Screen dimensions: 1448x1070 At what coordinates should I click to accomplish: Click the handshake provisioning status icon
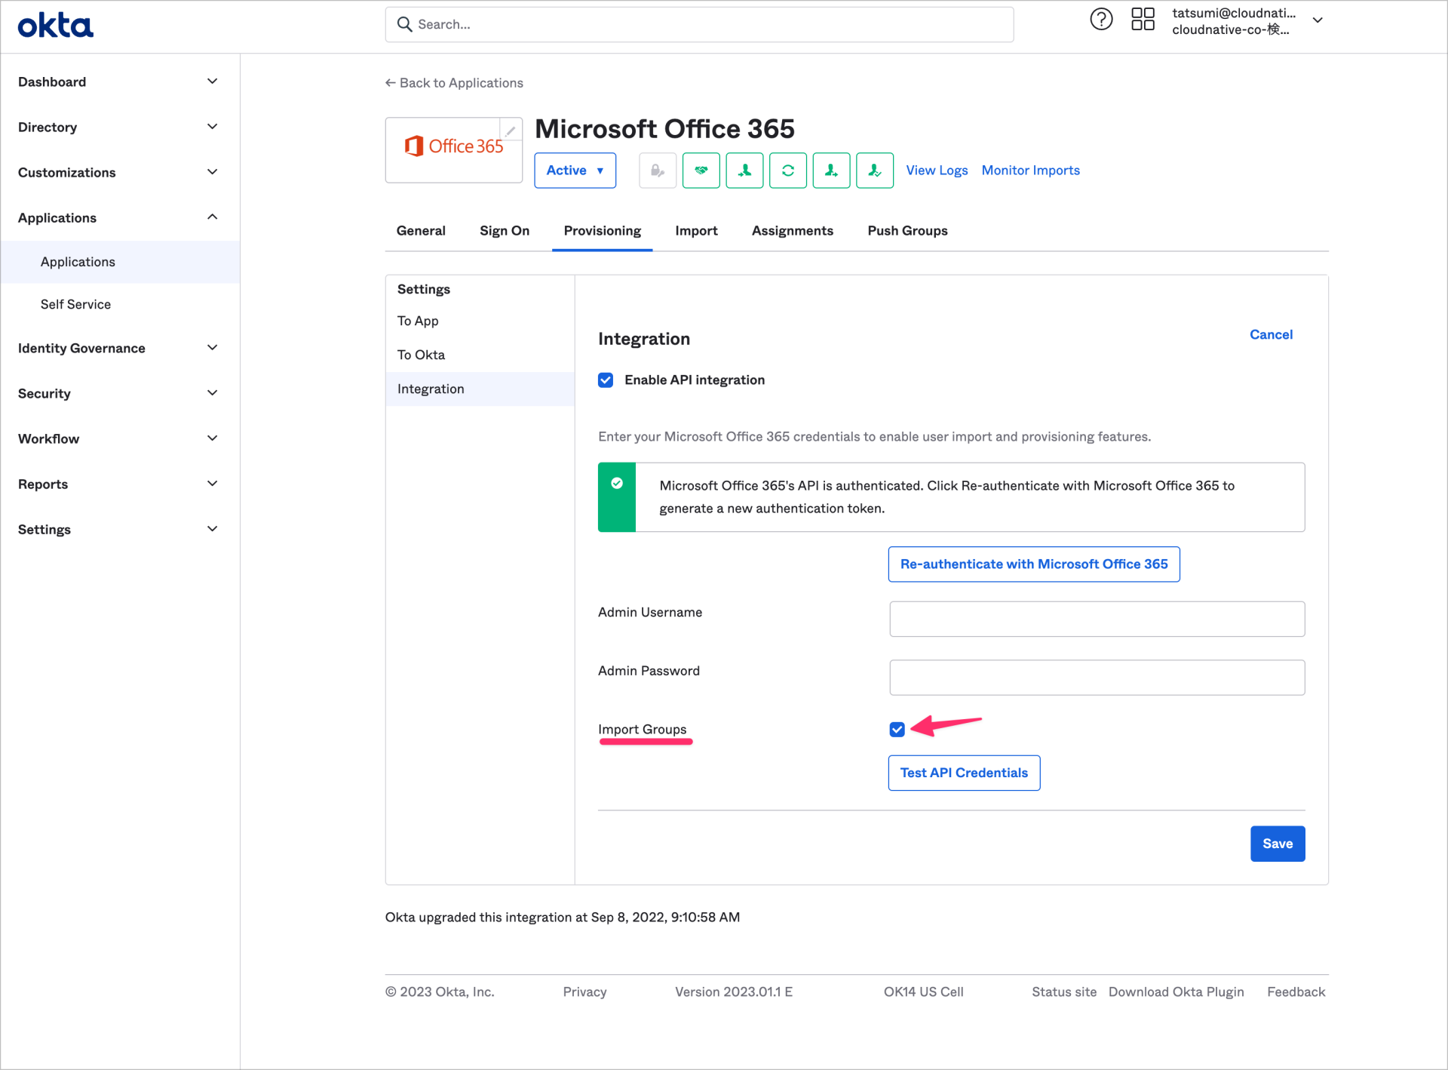click(x=701, y=170)
